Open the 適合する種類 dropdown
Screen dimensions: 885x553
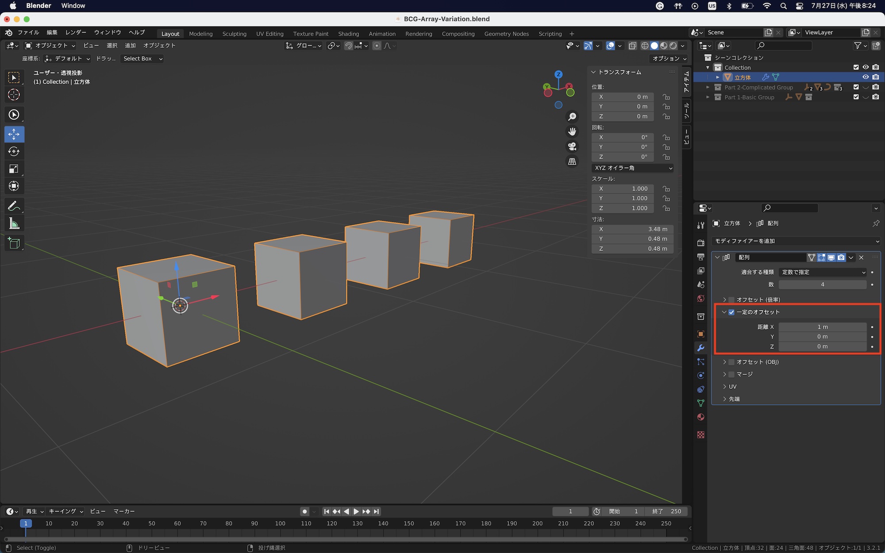[823, 272]
